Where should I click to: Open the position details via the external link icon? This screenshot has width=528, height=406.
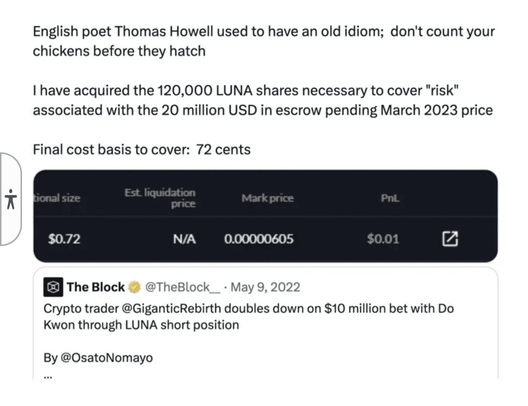tap(450, 239)
